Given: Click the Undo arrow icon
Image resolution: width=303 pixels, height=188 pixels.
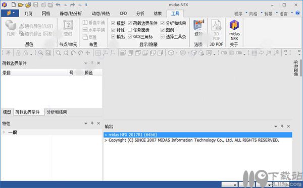Looking at the screenshot, I should [58, 5].
